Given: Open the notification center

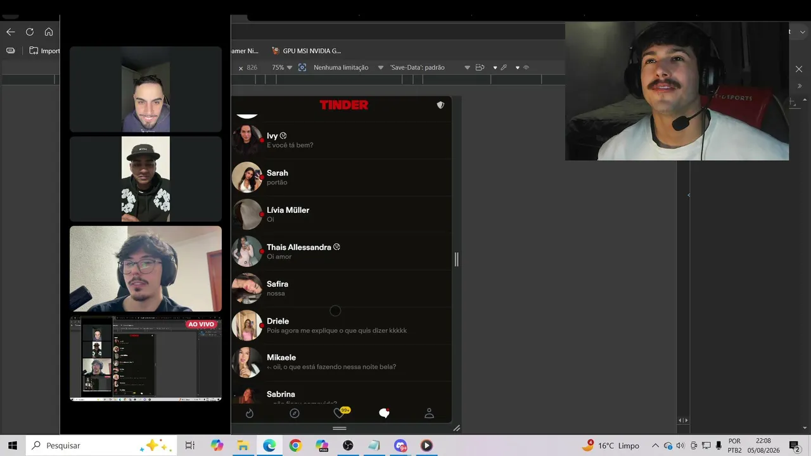Looking at the screenshot, I should [x=795, y=446].
